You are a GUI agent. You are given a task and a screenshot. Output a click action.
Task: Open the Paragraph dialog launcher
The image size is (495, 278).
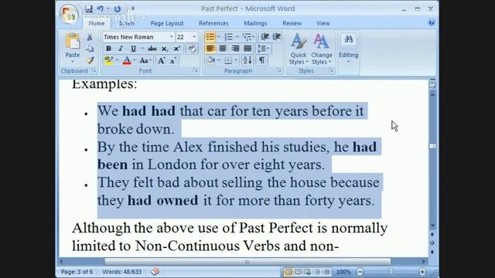tap(279, 70)
